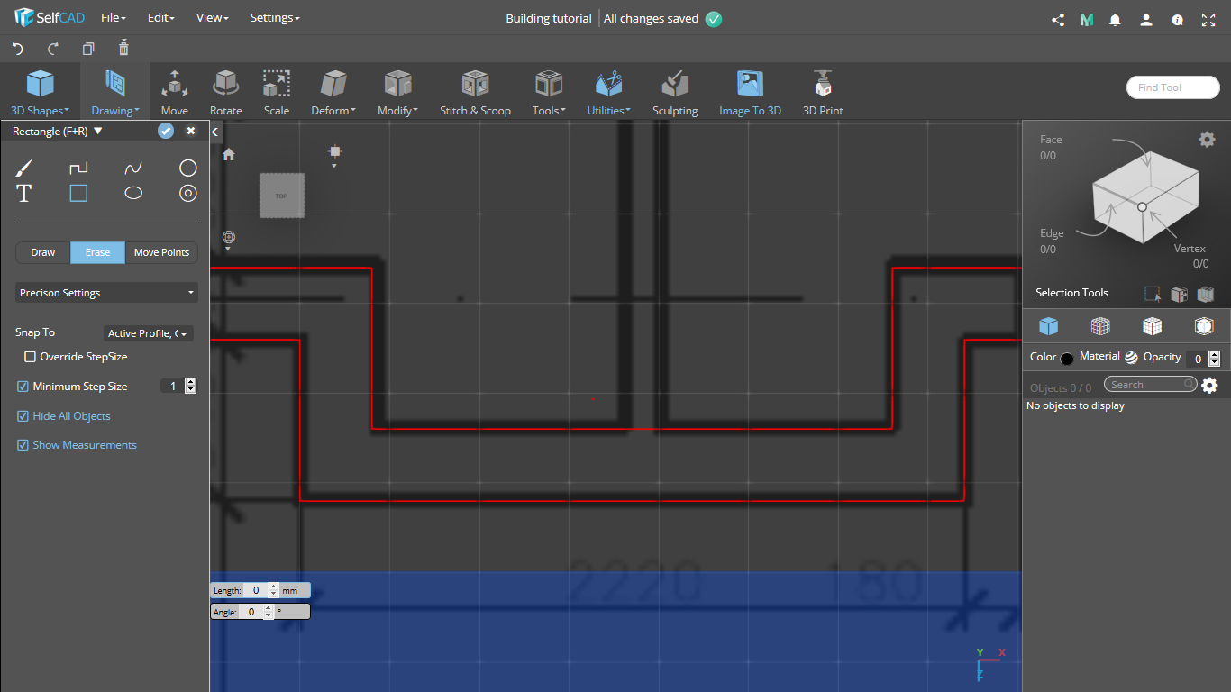Close the Rectangle tool panel
The height and width of the screenshot is (692, 1231).
coord(191,131)
